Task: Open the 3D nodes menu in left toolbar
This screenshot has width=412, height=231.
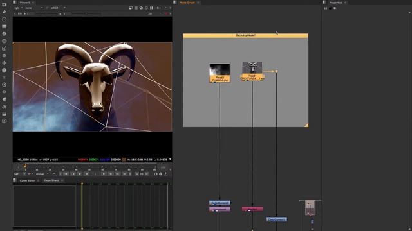Action: click(5, 70)
